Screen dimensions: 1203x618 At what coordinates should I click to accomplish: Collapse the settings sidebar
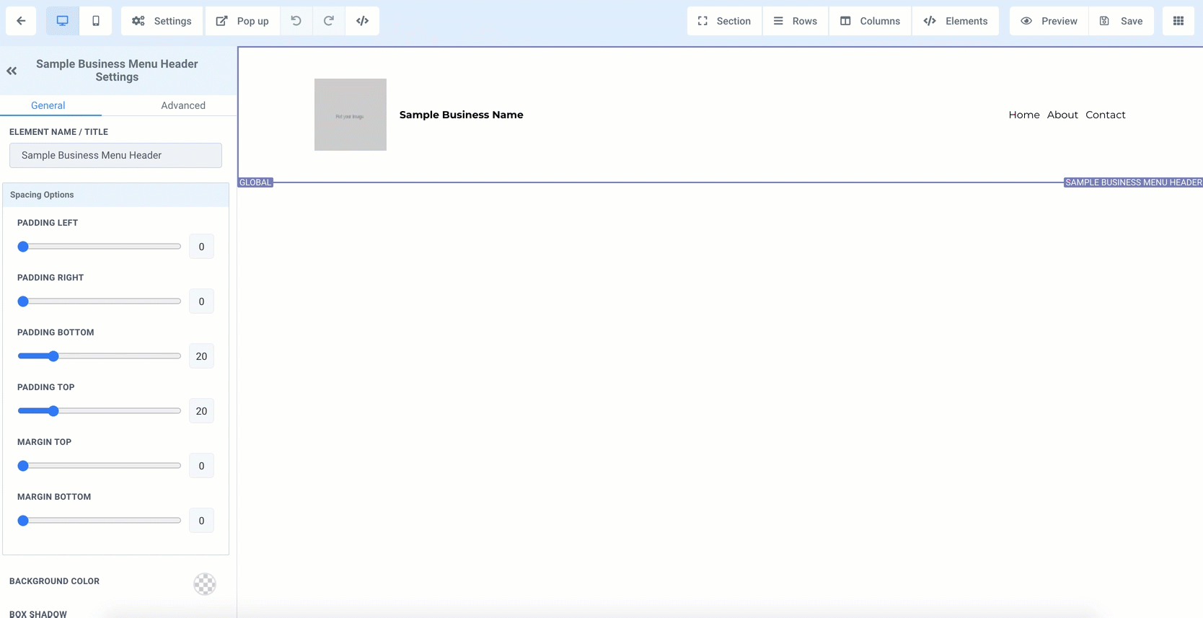12,71
